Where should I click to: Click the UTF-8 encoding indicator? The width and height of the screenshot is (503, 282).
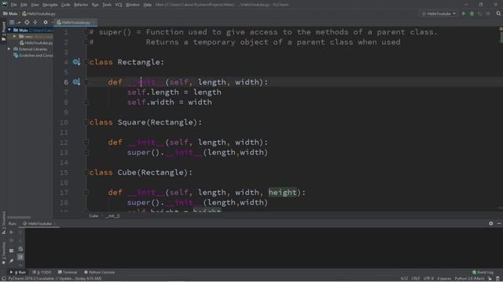click(x=428, y=279)
